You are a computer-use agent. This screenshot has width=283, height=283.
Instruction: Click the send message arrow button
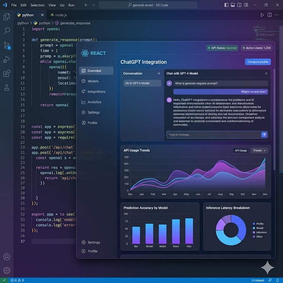point(264,135)
